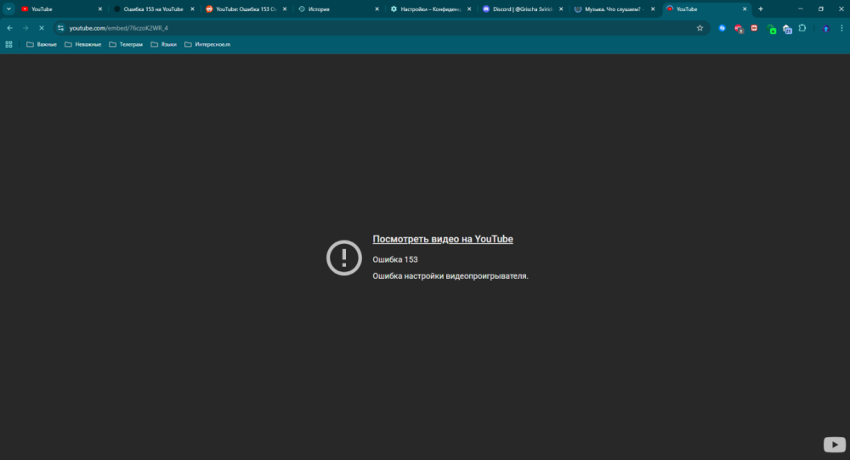Close the Discord tab
The height and width of the screenshot is (460, 850).
560,9
